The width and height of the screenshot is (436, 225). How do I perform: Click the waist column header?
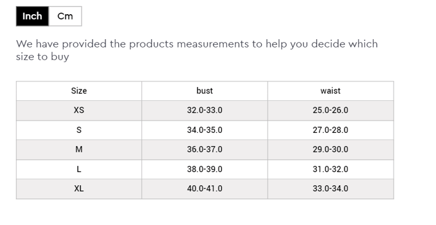click(x=330, y=91)
